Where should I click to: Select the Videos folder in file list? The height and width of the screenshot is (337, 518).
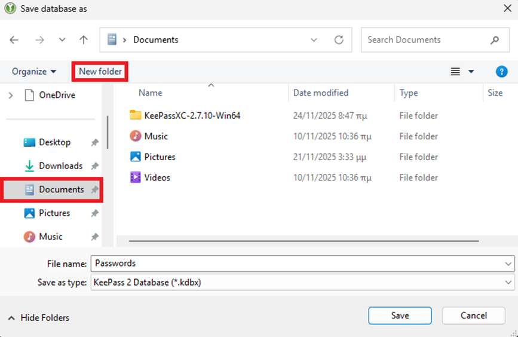coord(157,177)
